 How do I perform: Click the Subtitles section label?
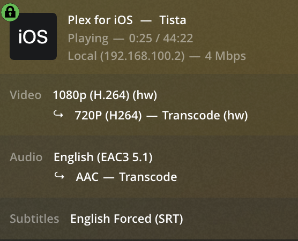point(34,219)
